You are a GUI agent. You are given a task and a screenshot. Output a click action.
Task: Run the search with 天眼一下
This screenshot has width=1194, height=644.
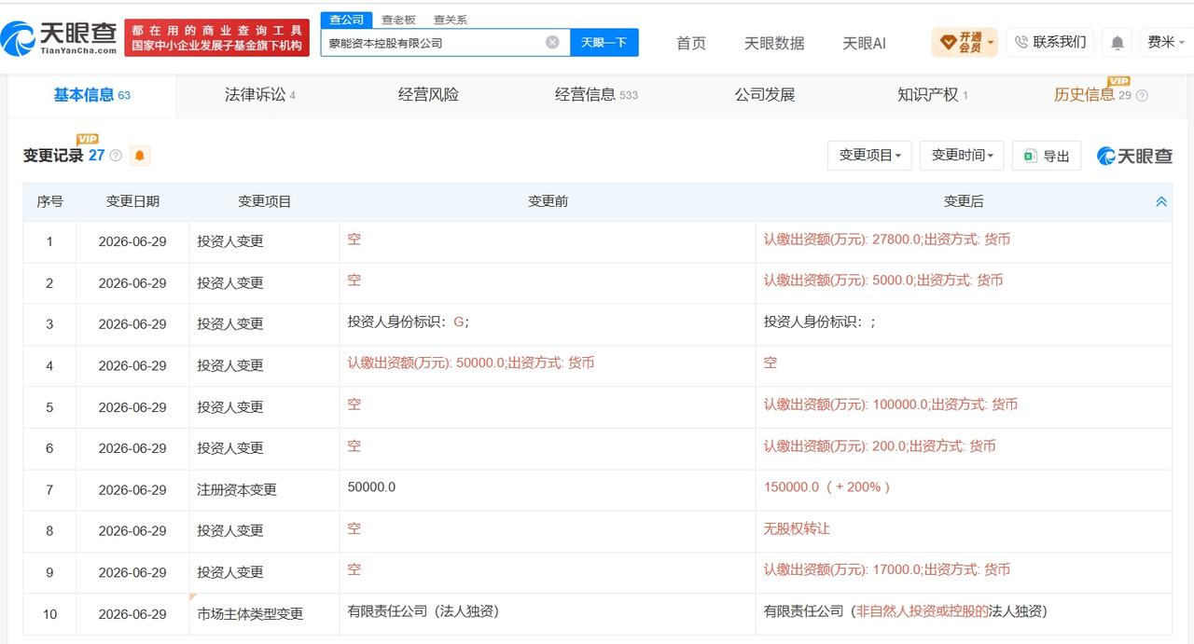click(x=604, y=42)
